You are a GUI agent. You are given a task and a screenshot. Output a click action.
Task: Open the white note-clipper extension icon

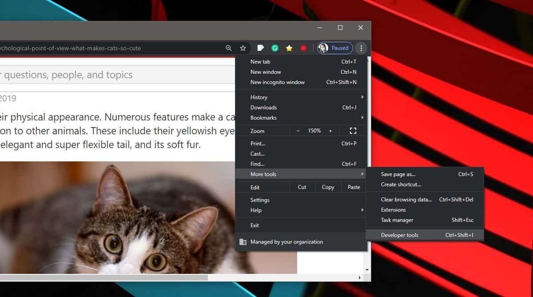click(x=260, y=48)
